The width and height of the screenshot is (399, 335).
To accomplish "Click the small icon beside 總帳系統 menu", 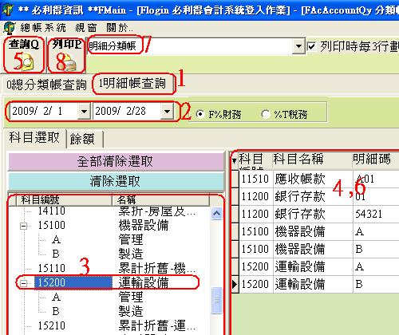I will [x=10, y=28].
